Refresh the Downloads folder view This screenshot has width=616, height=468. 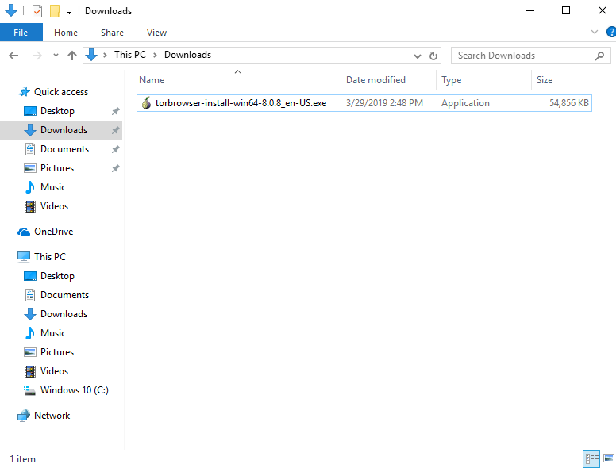[433, 56]
